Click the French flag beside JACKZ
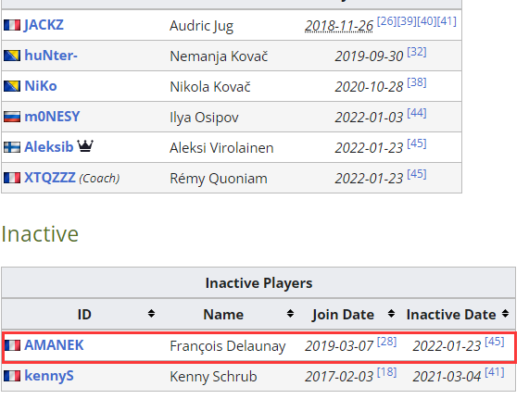The width and height of the screenshot is (529, 399). click(12, 25)
